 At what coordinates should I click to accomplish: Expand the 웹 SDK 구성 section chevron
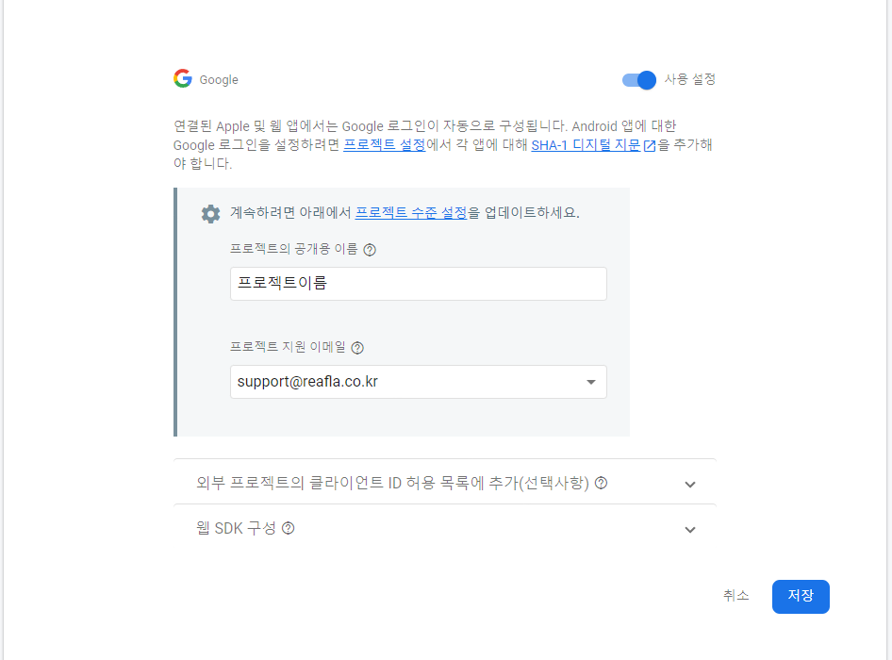690,530
